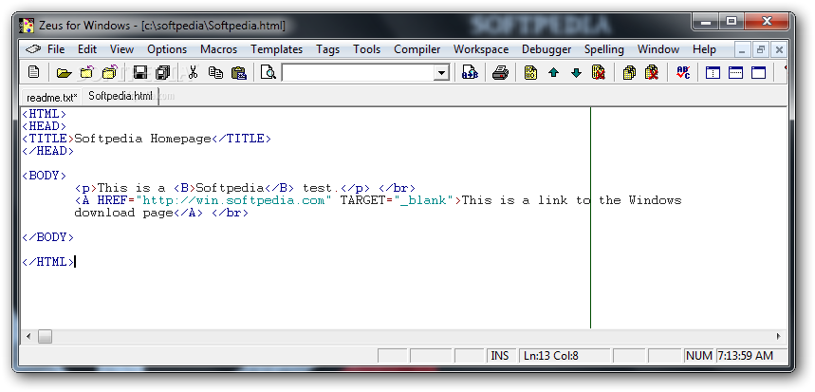This screenshot has width=815, height=392.
Task: Click the yellow documents icon with red X
Action: (x=652, y=72)
